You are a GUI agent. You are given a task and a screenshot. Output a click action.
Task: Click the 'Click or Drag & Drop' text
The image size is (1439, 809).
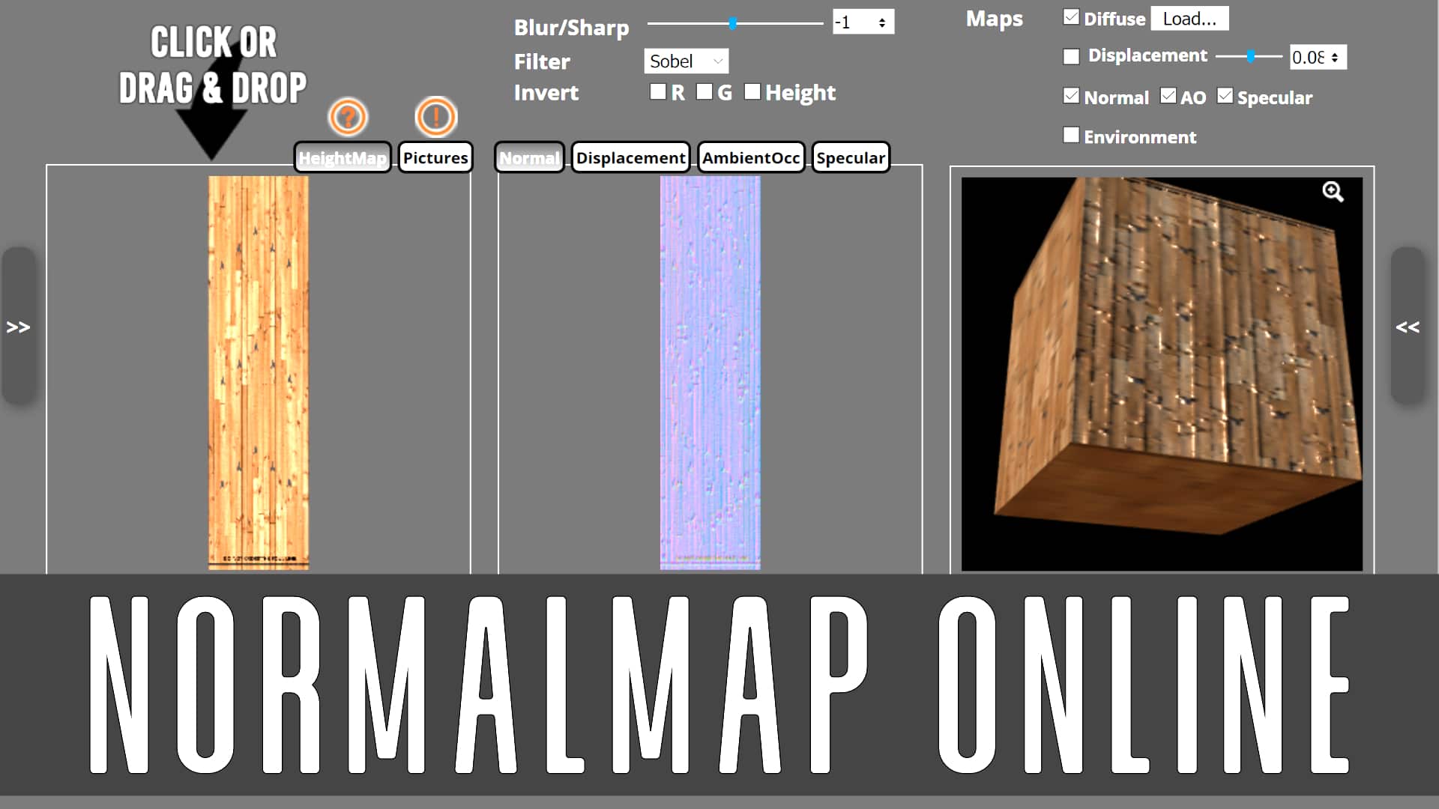click(x=213, y=65)
